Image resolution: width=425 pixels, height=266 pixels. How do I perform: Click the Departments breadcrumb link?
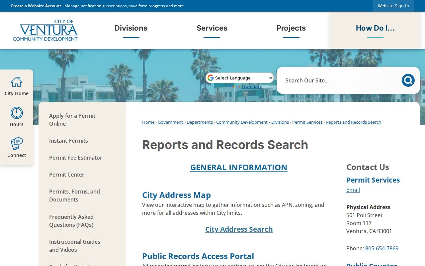click(x=200, y=122)
